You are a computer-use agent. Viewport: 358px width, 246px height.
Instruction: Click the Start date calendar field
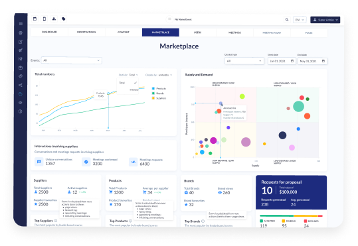(282, 61)
